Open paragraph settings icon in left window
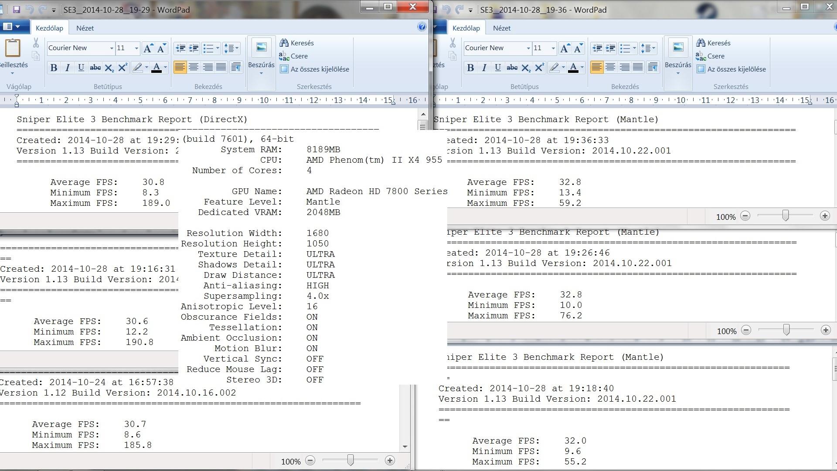This screenshot has height=471, width=837. point(236,67)
